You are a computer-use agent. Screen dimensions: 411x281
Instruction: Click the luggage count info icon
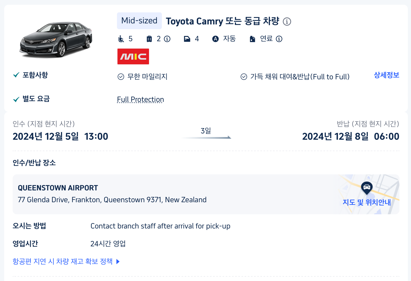(x=167, y=39)
